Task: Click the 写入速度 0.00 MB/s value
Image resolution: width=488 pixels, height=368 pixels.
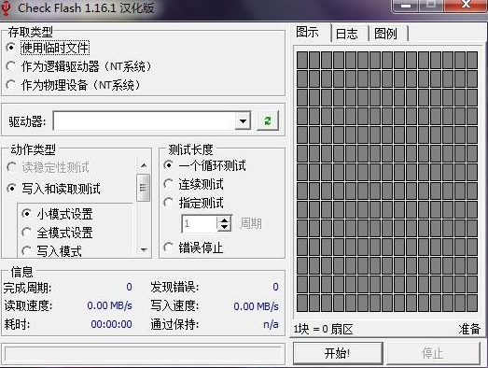Action: point(257,306)
